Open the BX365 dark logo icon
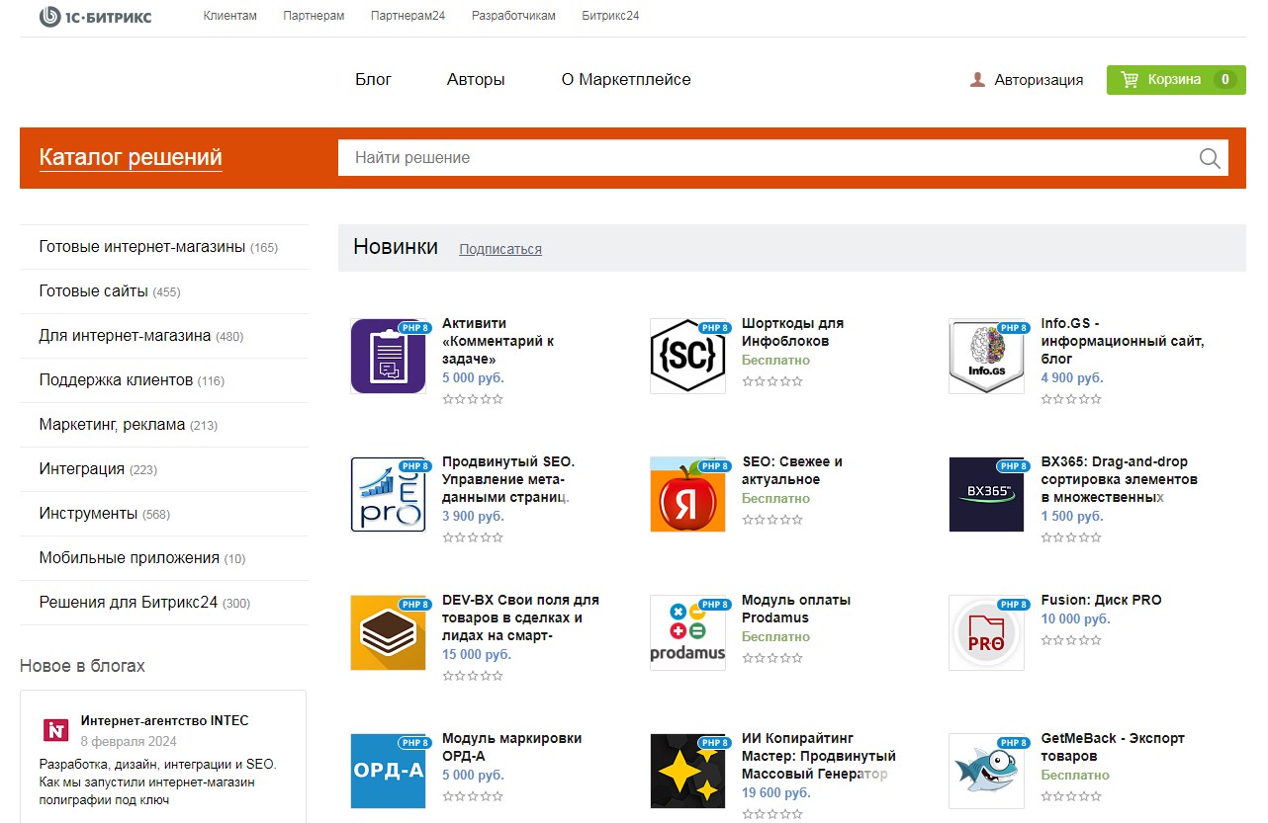This screenshot has height=823, width=1268. [x=986, y=494]
